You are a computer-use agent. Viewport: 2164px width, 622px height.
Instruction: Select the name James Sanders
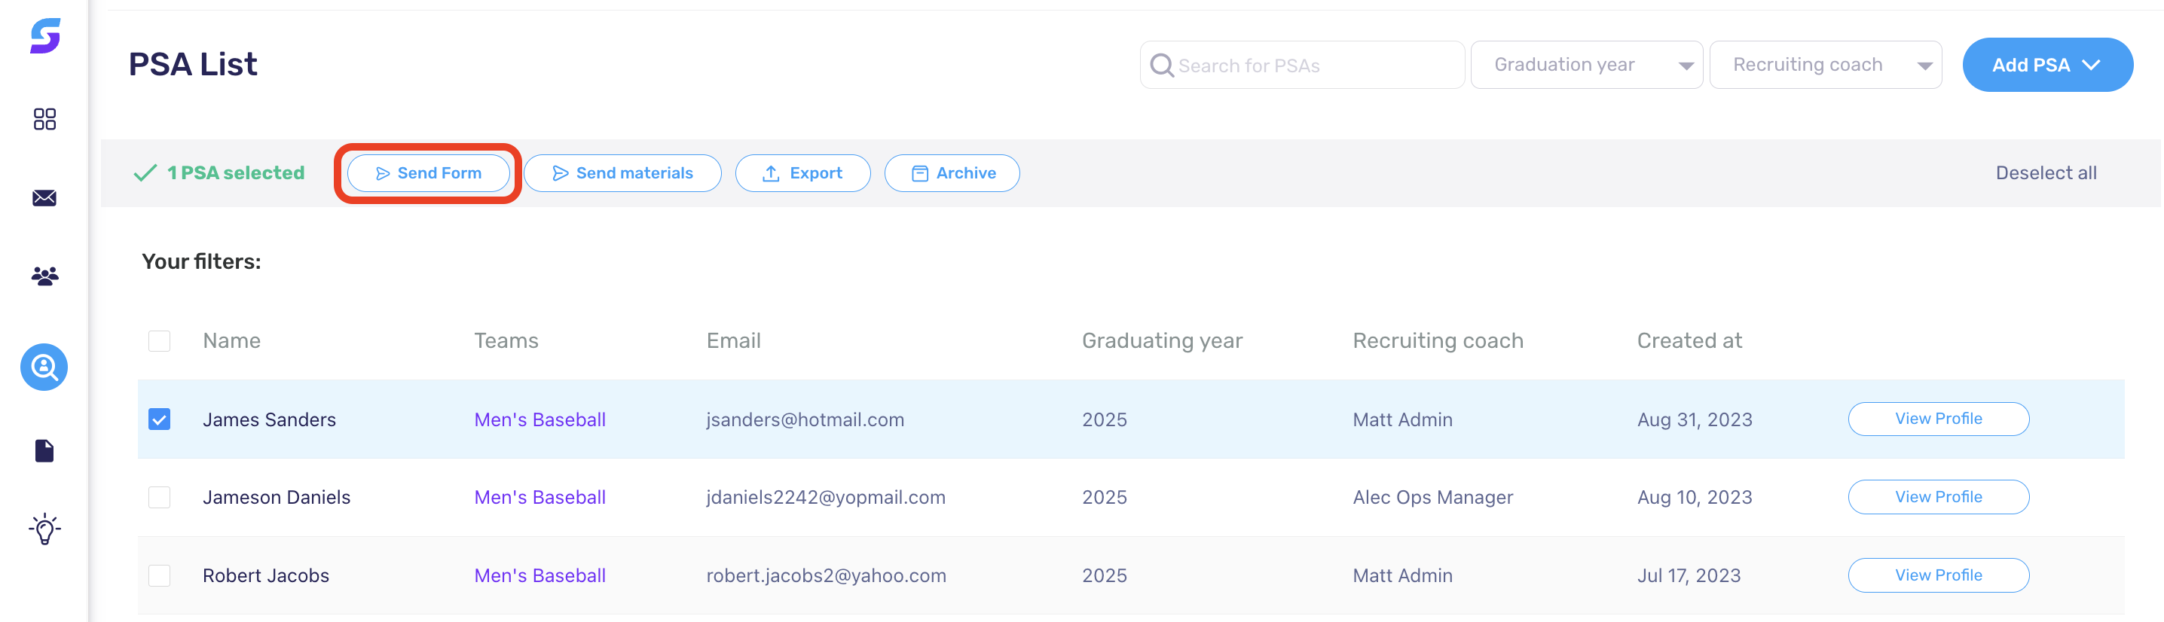coord(269,419)
